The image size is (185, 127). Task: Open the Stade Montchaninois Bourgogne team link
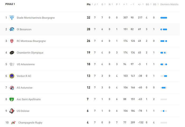click(x=36, y=18)
